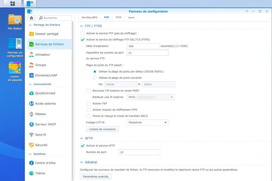Click the window title Control Panel icon
The image size is (272, 181).
(x=30, y=11)
